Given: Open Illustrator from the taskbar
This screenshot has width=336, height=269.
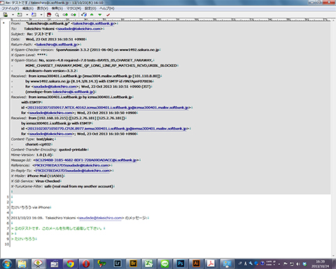Looking at the screenshot, I should click(196, 264).
